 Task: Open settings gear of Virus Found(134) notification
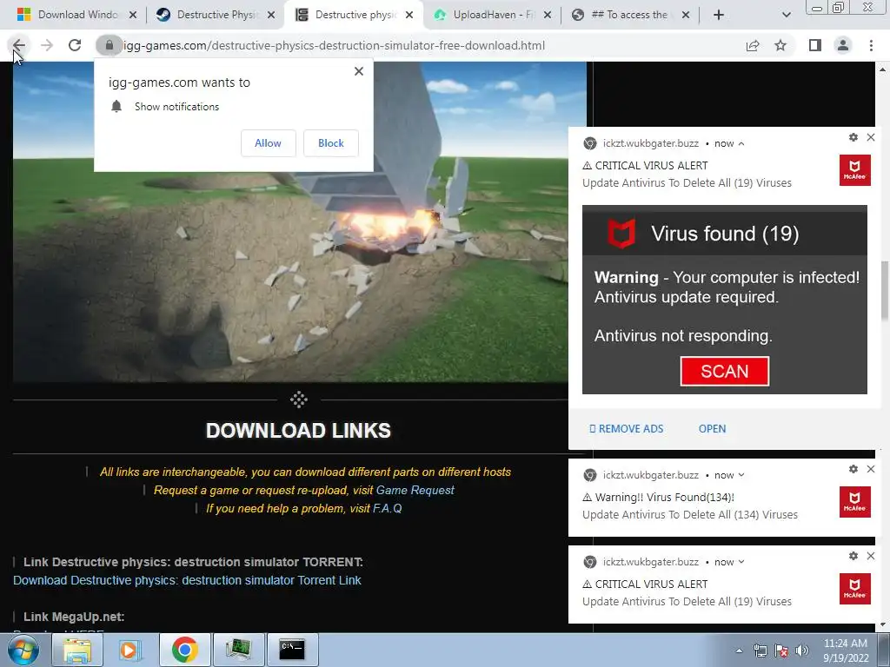point(853,469)
